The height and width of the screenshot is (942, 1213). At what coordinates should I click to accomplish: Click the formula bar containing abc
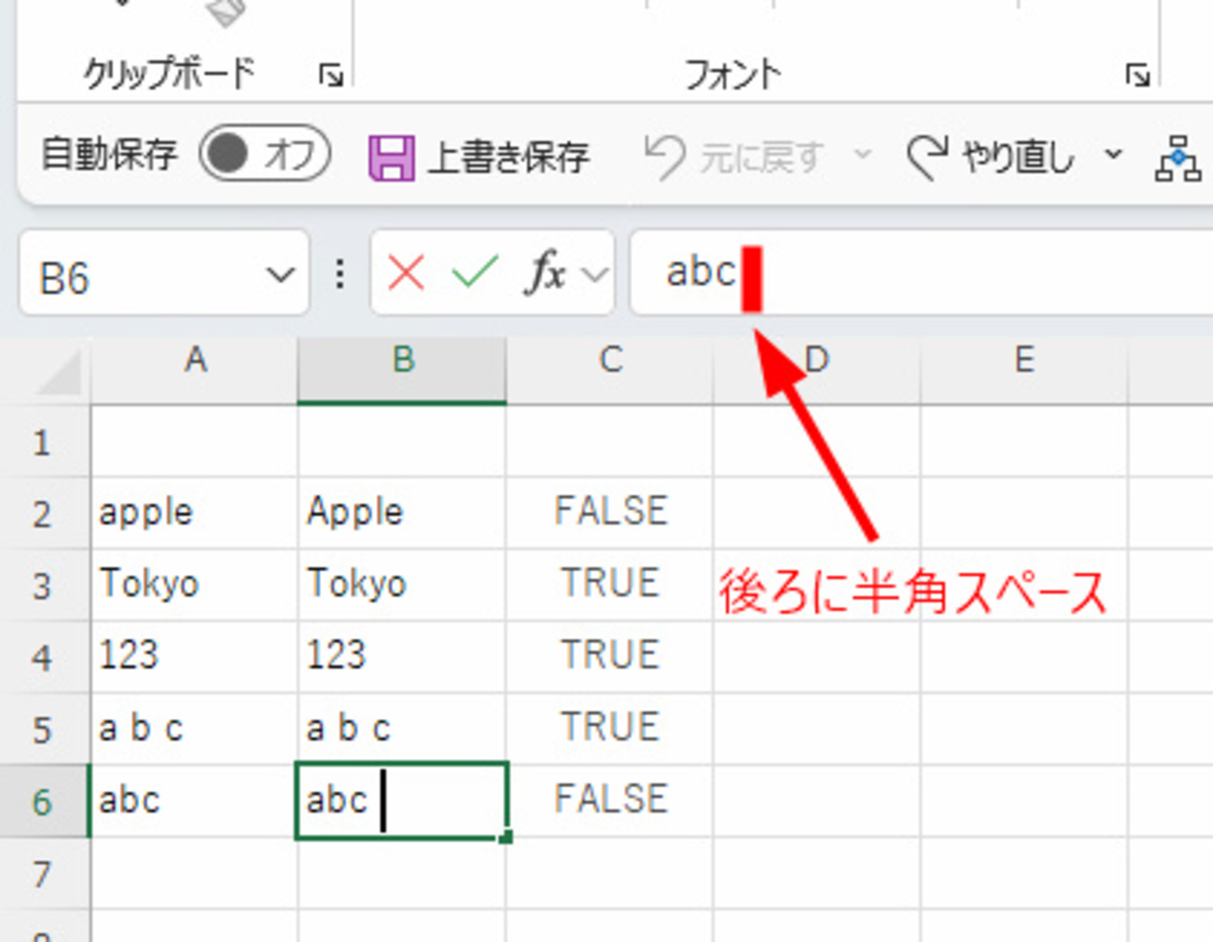922,273
